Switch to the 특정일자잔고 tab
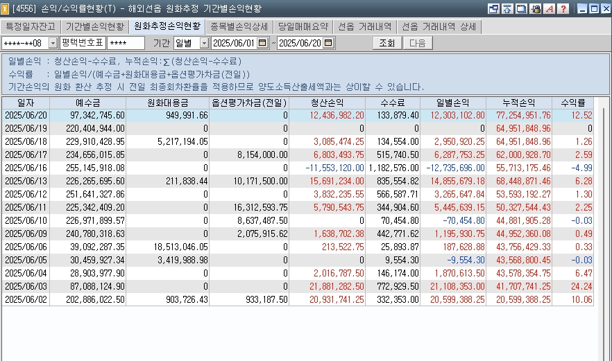Screen dimensions: 612x361 point(31,26)
